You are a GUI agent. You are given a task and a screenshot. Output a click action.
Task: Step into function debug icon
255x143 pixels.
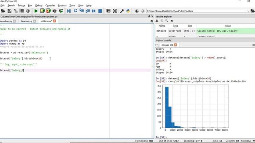[x=81, y=11]
